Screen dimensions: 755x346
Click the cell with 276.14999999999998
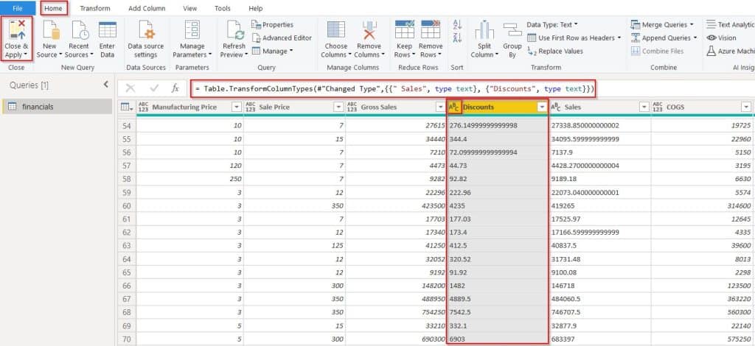pos(498,125)
